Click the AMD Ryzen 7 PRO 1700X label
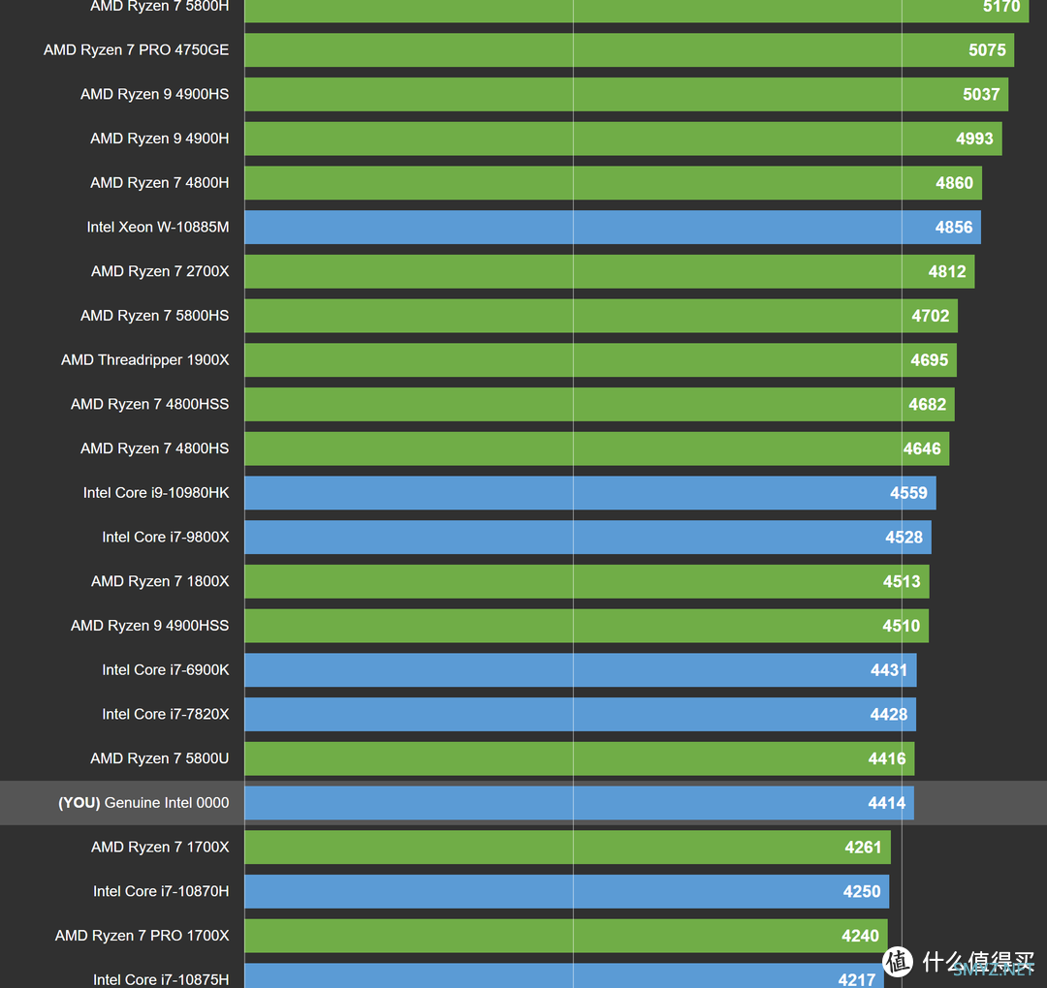Viewport: 1047px width, 988px height. click(x=143, y=936)
